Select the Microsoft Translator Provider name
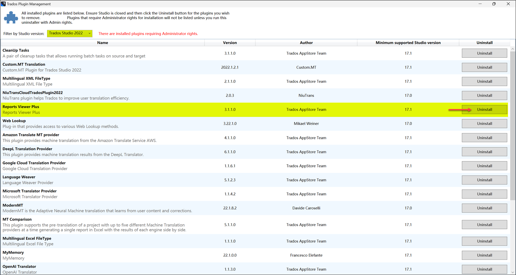Viewport: 516px width, 275px height. point(30,191)
